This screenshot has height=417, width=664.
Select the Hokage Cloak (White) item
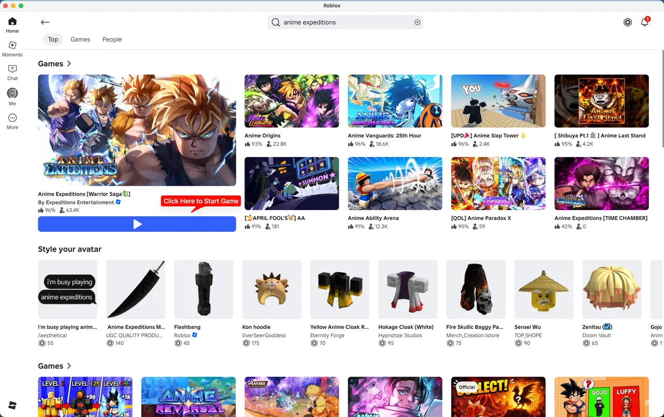pyautogui.click(x=408, y=289)
